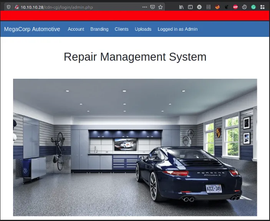Go to the Branding page

(x=99, y=29)
